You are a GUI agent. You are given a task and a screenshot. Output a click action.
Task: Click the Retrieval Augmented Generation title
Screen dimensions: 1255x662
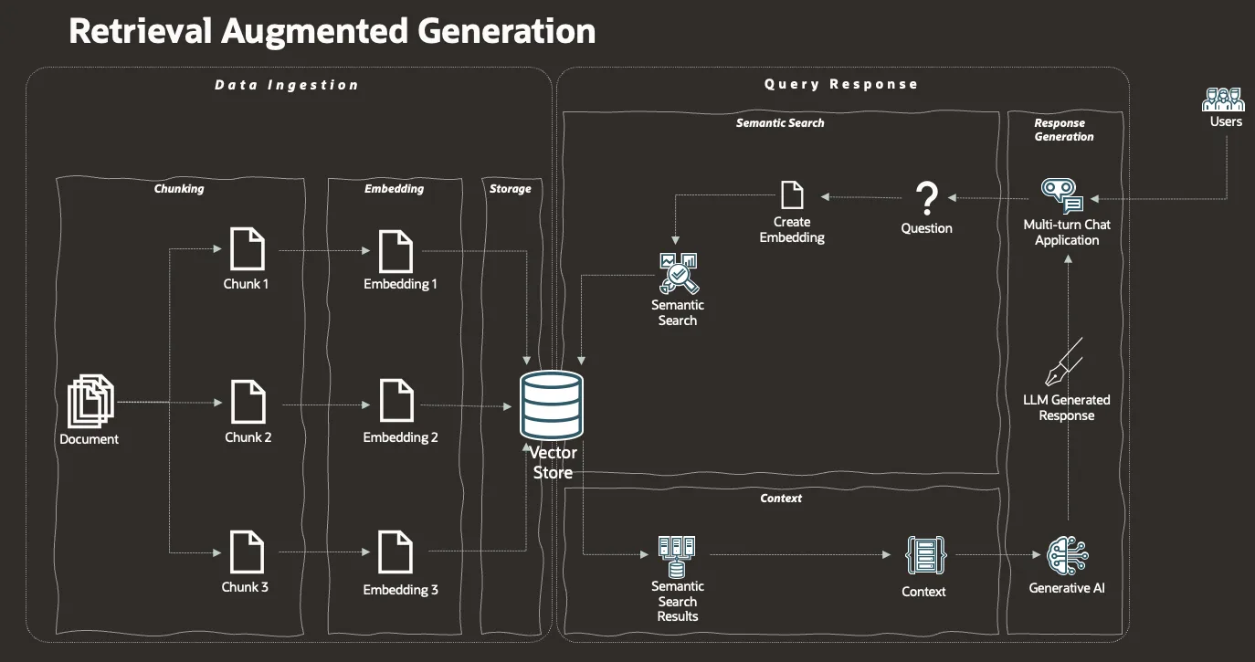click(332, 32)
